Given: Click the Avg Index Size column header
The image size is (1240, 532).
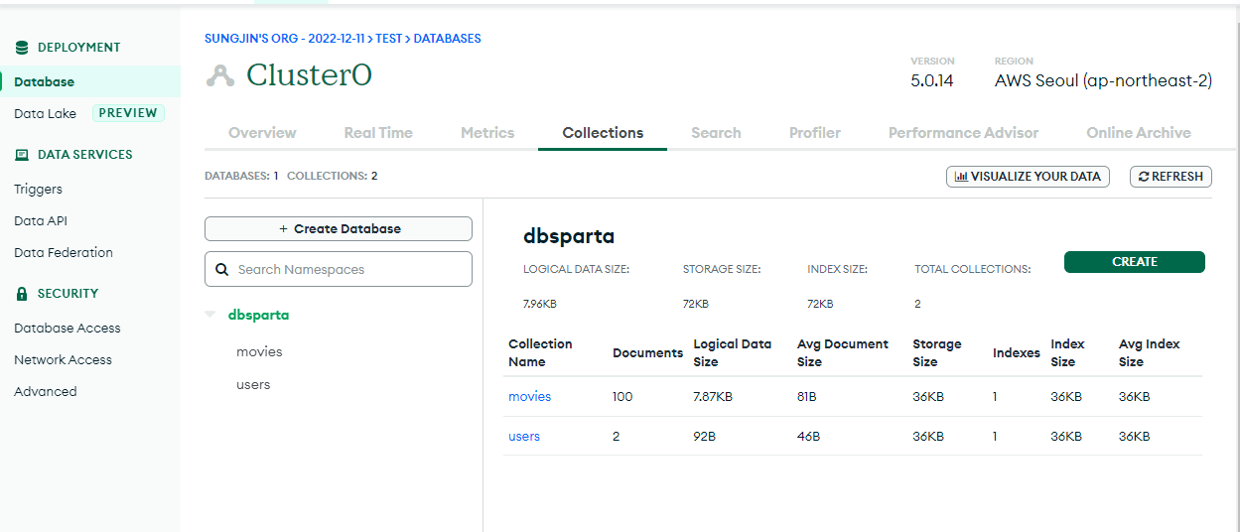Looking at the screenshot, I should point(1149,352).
